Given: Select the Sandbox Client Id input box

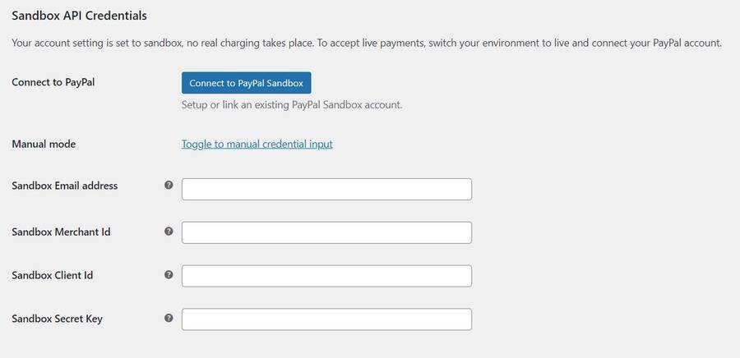Looking at the screenshot, I should [326, 276].
